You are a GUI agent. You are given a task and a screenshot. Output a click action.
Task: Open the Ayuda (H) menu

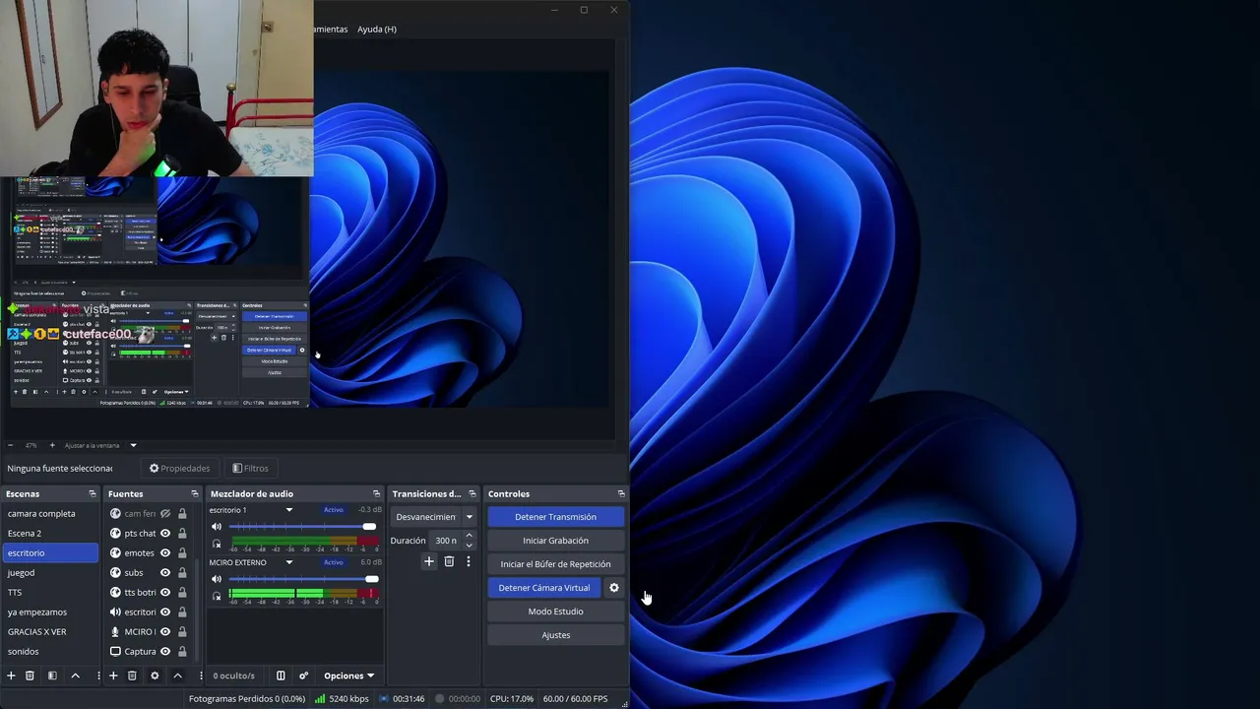[x=377, y=30]
